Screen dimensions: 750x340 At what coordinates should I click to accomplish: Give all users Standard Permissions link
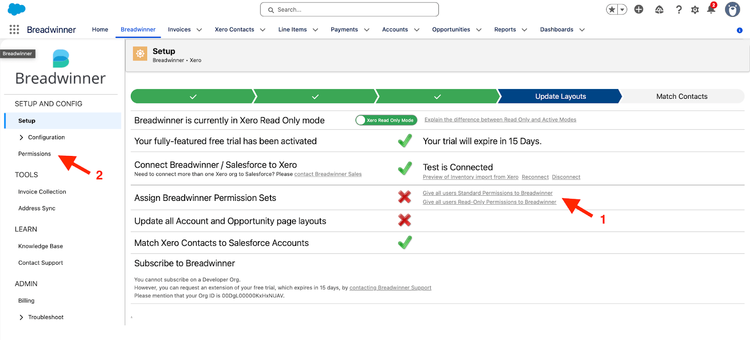pos(487,193)
